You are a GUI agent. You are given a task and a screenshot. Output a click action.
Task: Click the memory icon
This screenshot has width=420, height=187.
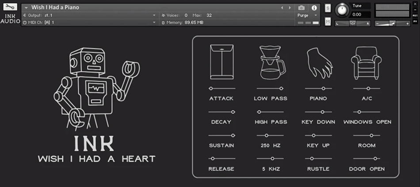tap(163, 23)
